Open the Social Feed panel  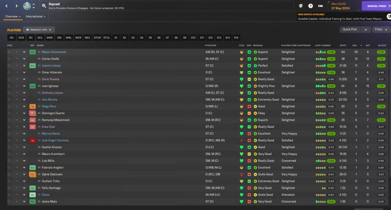point(376,6)
